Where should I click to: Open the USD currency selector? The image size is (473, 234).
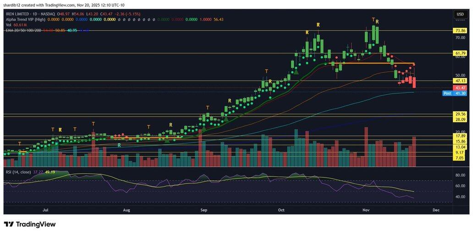[459, 15]
